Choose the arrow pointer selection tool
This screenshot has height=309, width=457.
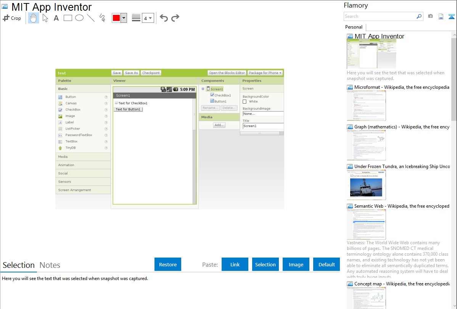click(45, 18)
